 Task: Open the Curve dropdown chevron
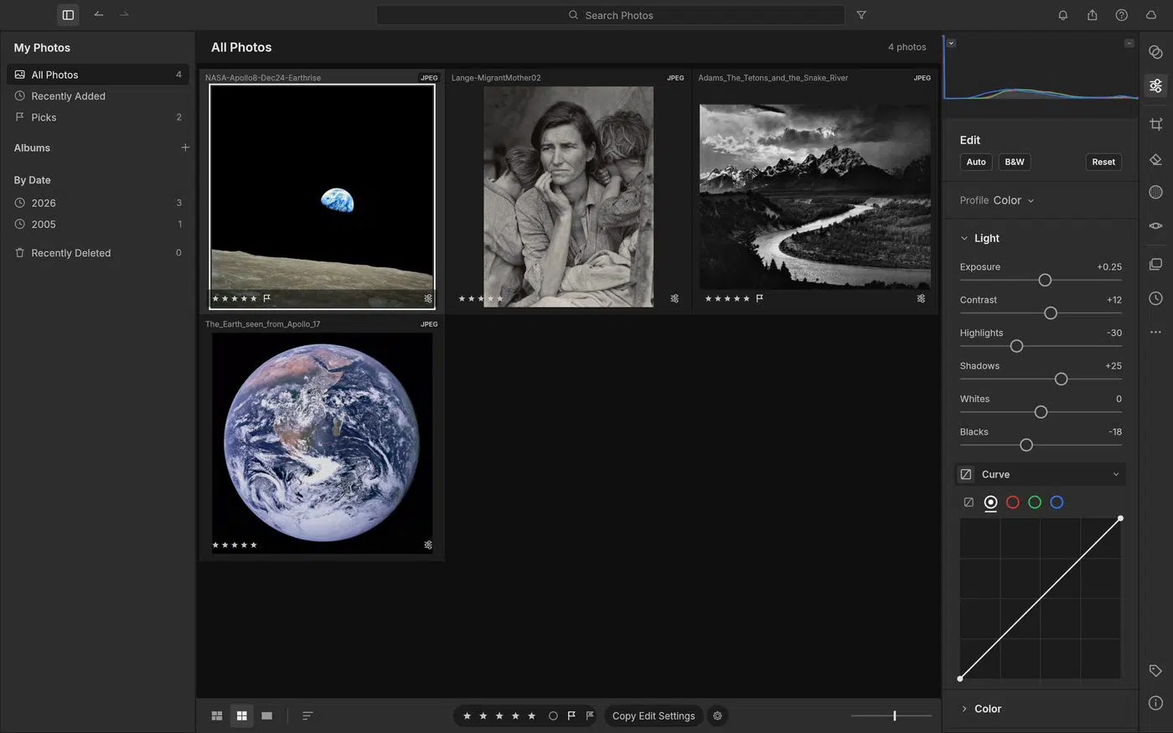coord(1116,475)
